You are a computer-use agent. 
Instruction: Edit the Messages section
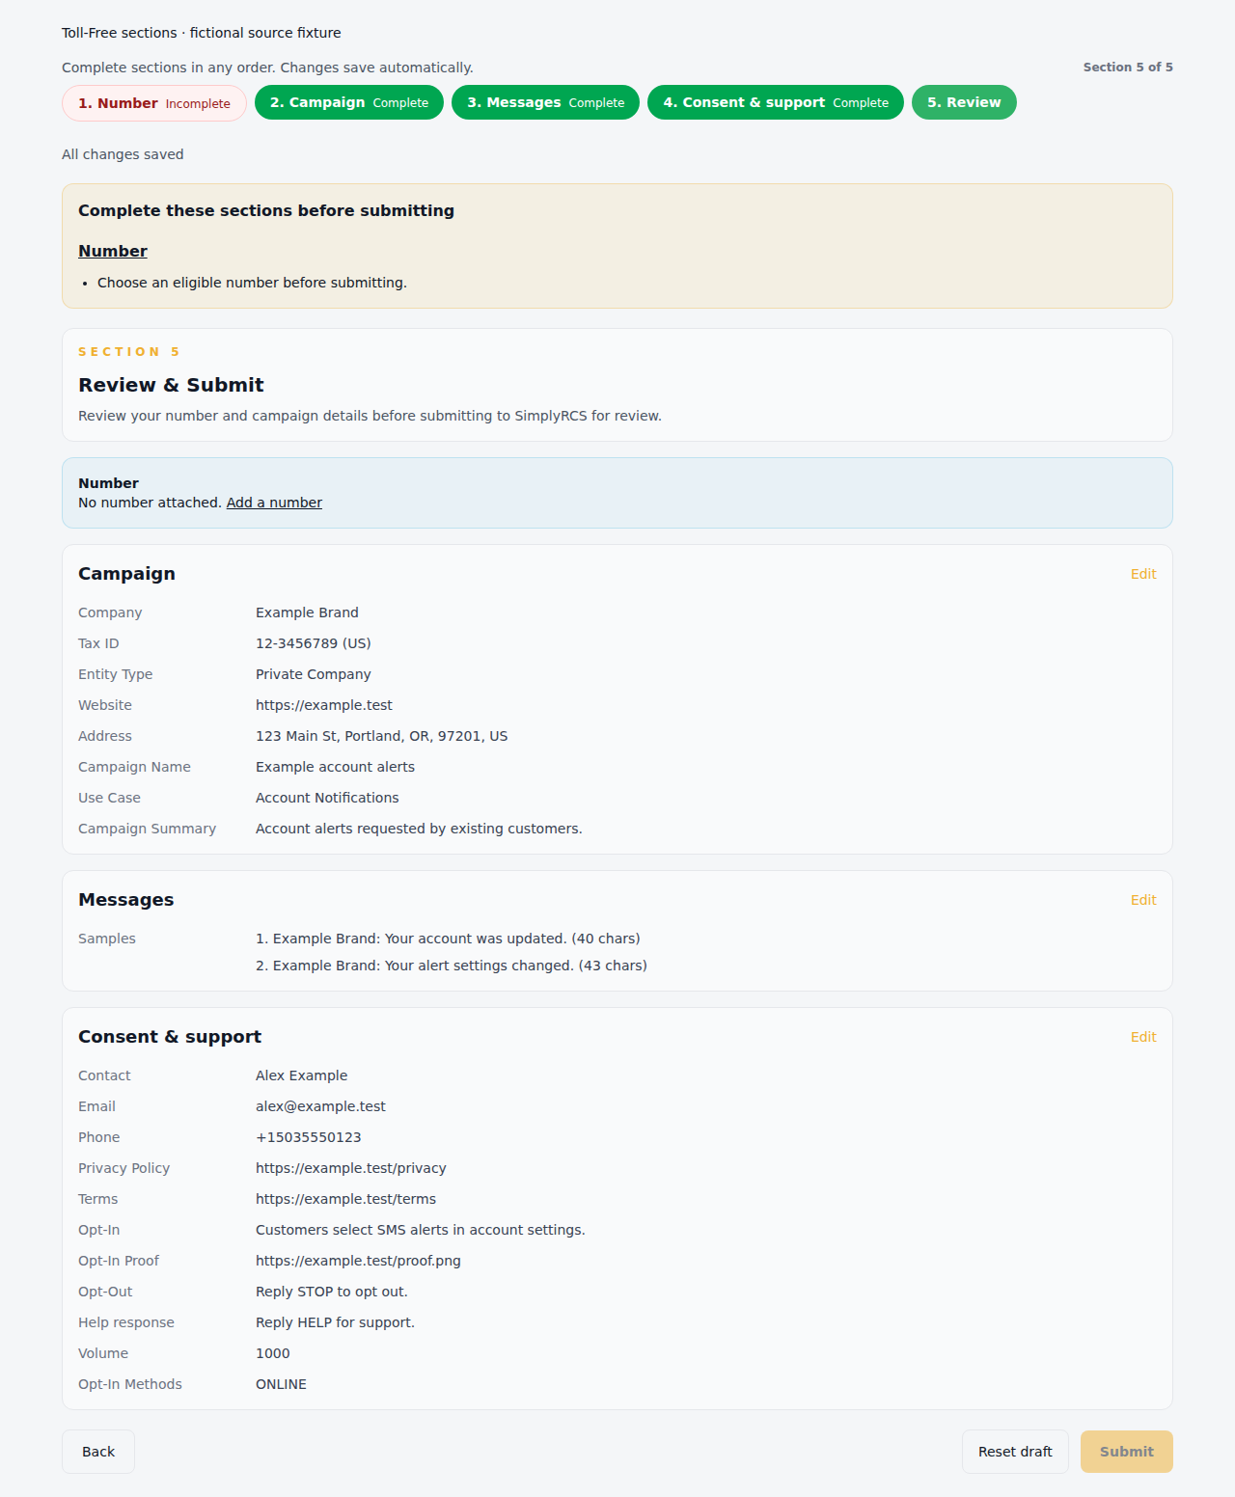point(1143,900)
